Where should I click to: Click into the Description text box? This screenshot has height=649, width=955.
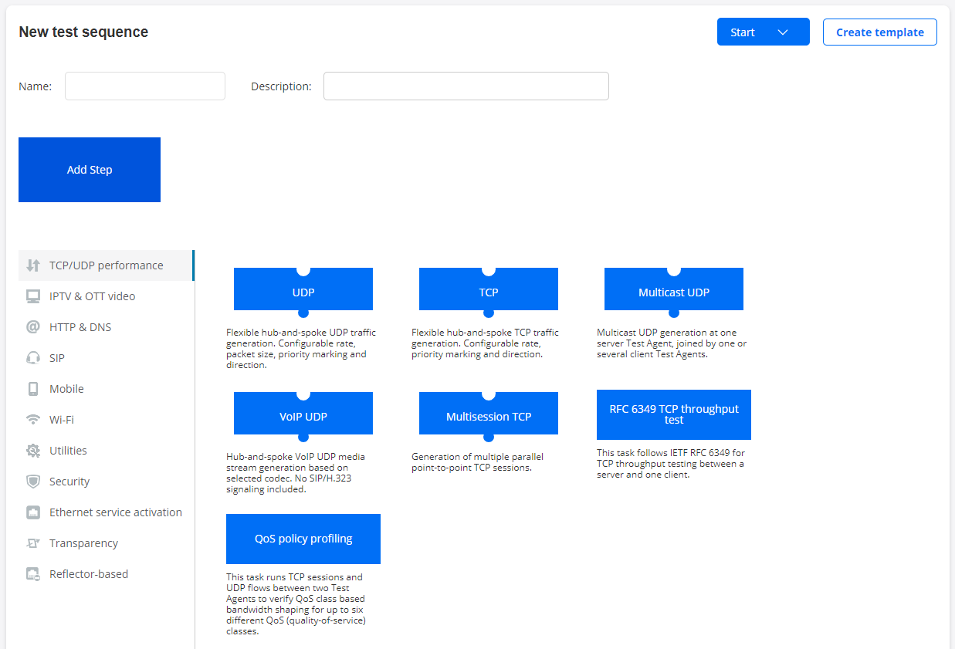tap(466, 86)
